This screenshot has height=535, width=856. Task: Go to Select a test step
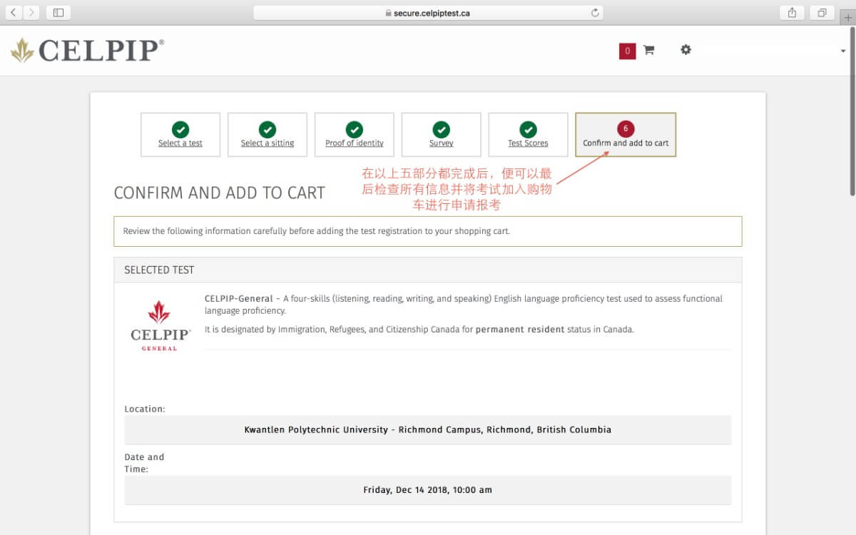click(180, 135)
